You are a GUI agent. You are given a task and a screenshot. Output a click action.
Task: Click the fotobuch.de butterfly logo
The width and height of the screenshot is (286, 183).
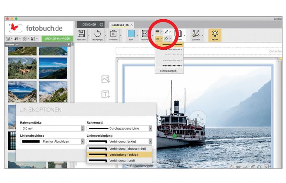pyautogui.click(x=15, y=28)
